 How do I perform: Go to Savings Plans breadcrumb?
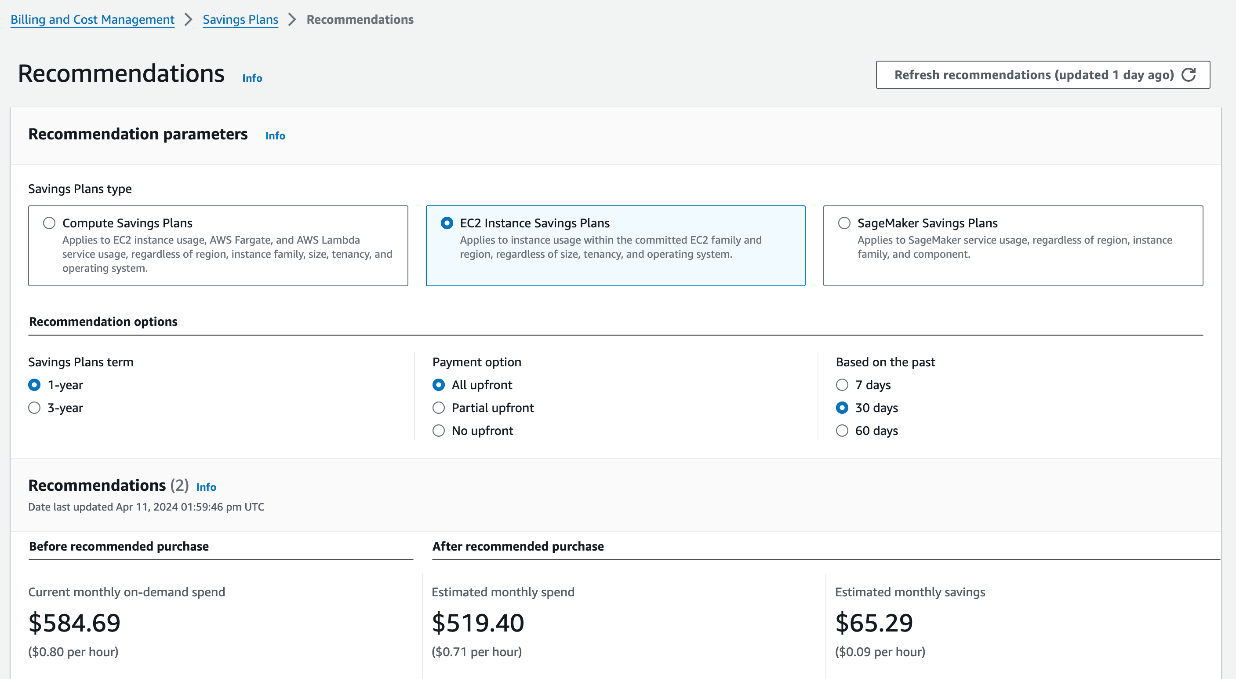tap(240, 20)
